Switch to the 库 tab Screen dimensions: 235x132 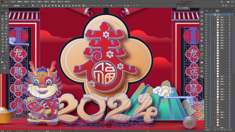(x=211, y=11)
